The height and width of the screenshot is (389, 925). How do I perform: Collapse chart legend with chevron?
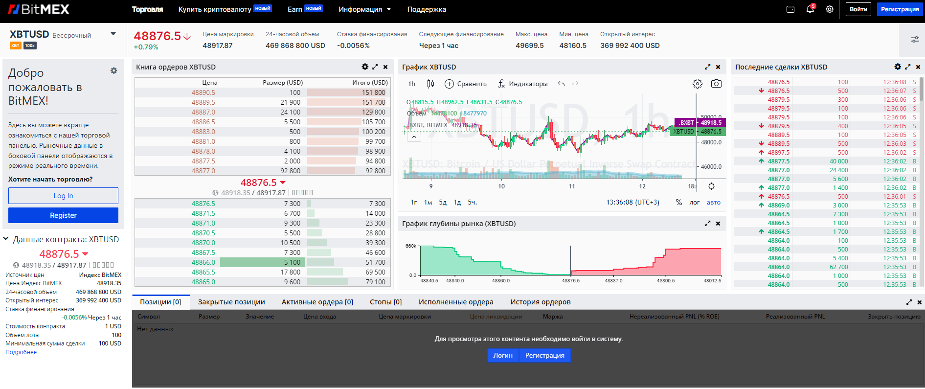(414, 137)
